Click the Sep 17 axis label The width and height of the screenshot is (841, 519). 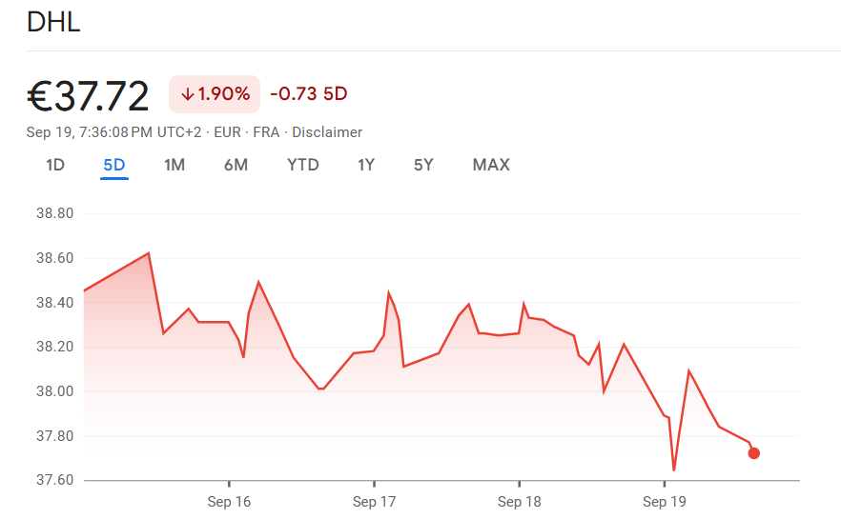(374, 501)
